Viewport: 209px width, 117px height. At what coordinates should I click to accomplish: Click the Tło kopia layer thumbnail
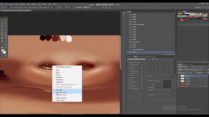(182, 84)
